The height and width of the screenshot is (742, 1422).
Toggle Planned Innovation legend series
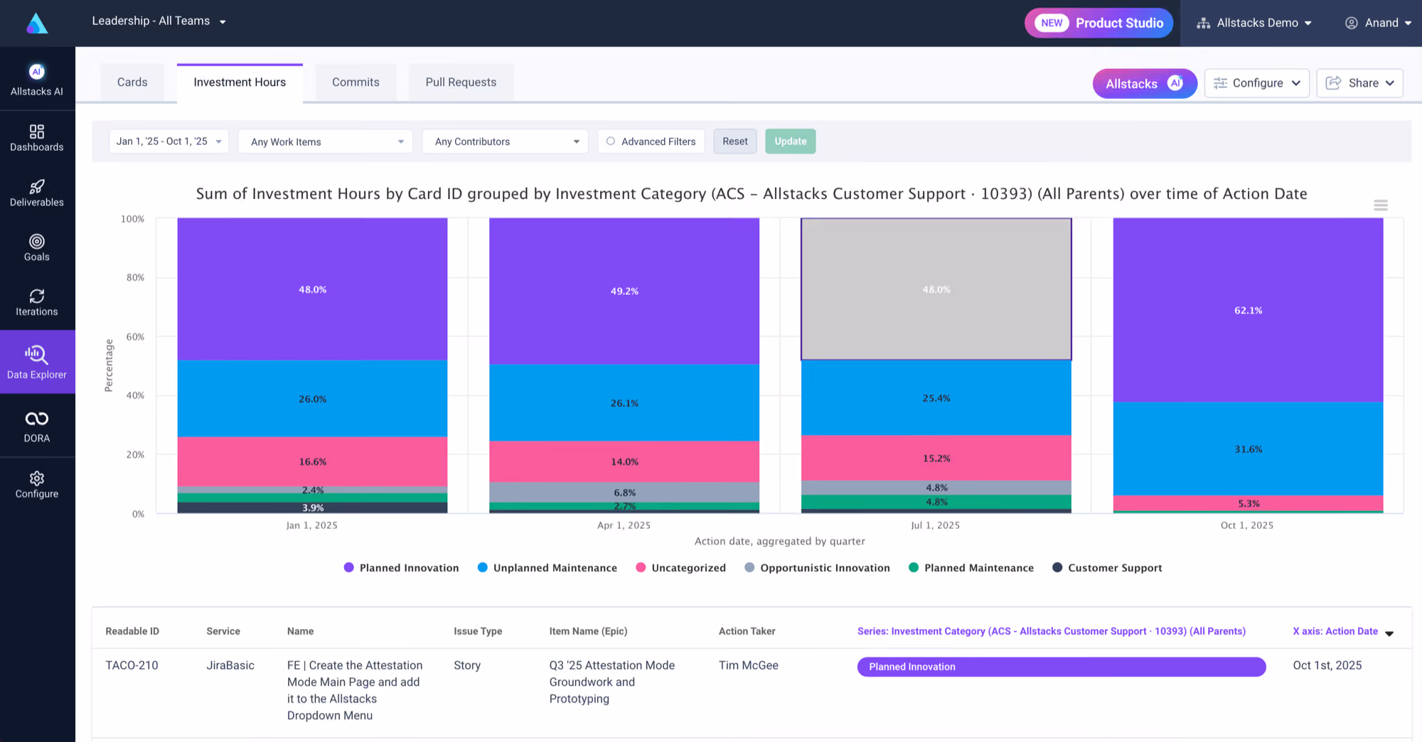click(x=402, y=568)
